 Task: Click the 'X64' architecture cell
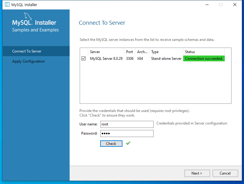140,59
